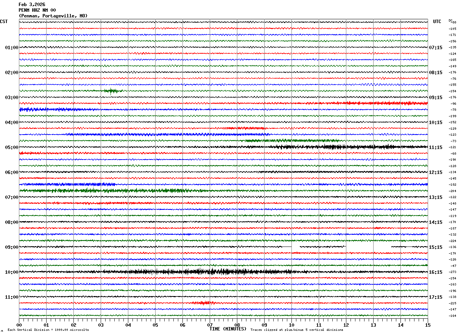458x335 pixels.
Task: Click the DC offset value -105
Action: [452, 29]
